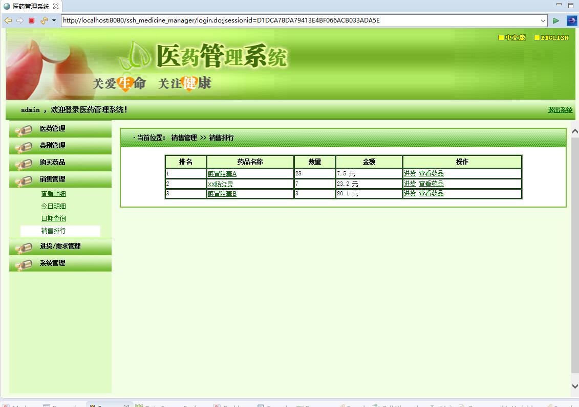Image resolution: width=579 pixels, height=407 pixels.
Task: Click 进货 link for XX肠炎灵 row
Action: [409, 183]
